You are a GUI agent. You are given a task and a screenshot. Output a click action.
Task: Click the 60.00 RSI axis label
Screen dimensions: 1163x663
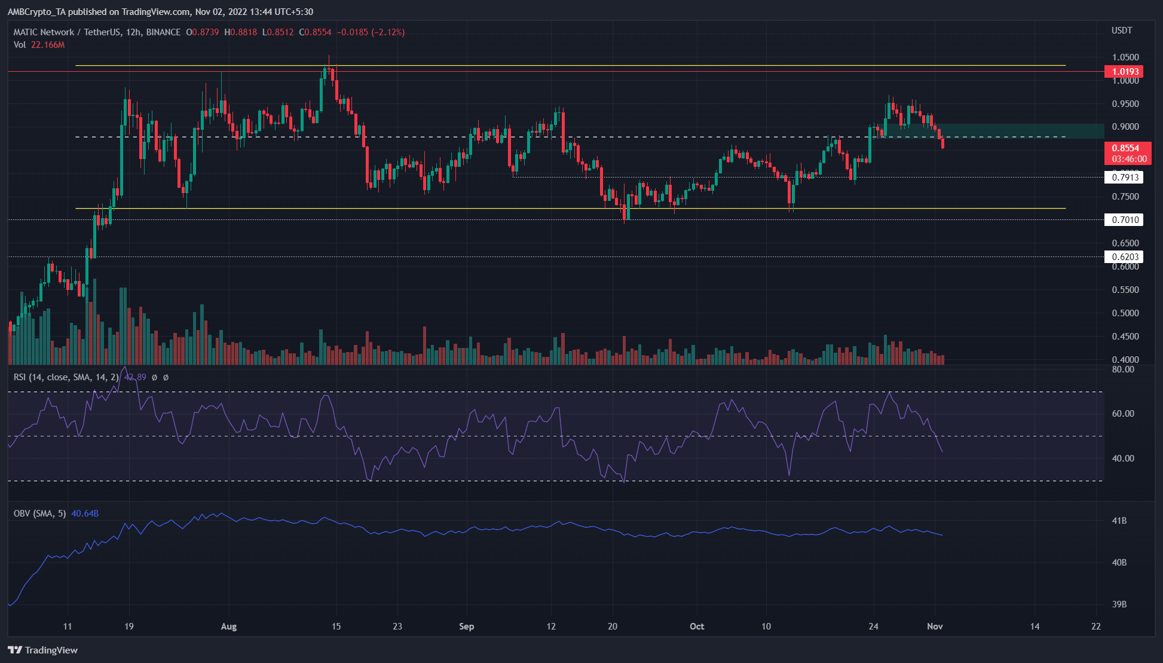1123,414
